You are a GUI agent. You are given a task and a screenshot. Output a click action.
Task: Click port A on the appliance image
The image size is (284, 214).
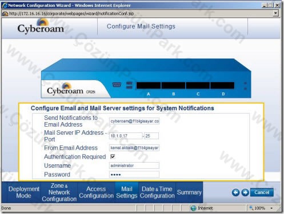(149, 86)
